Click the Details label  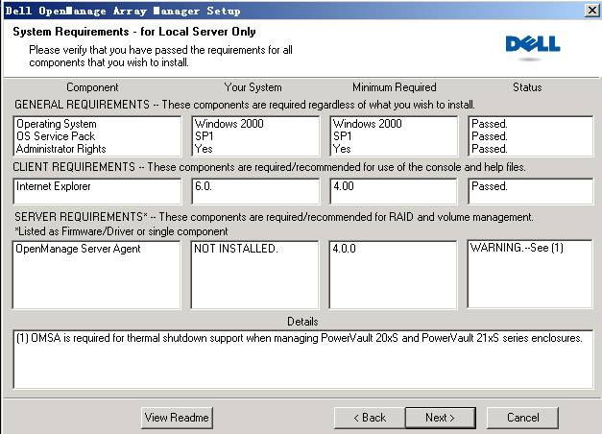coord(302,322)
